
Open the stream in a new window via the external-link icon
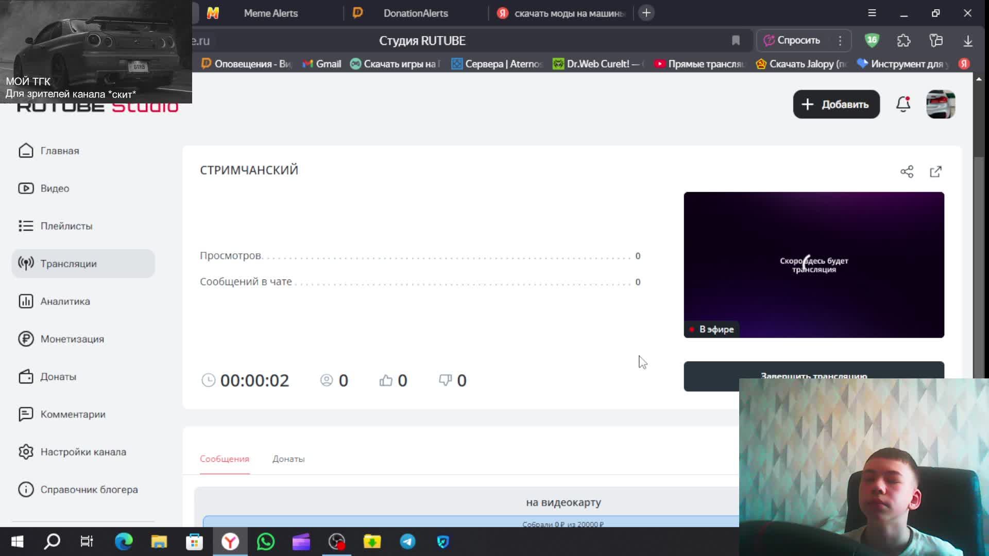coord(935,171)
